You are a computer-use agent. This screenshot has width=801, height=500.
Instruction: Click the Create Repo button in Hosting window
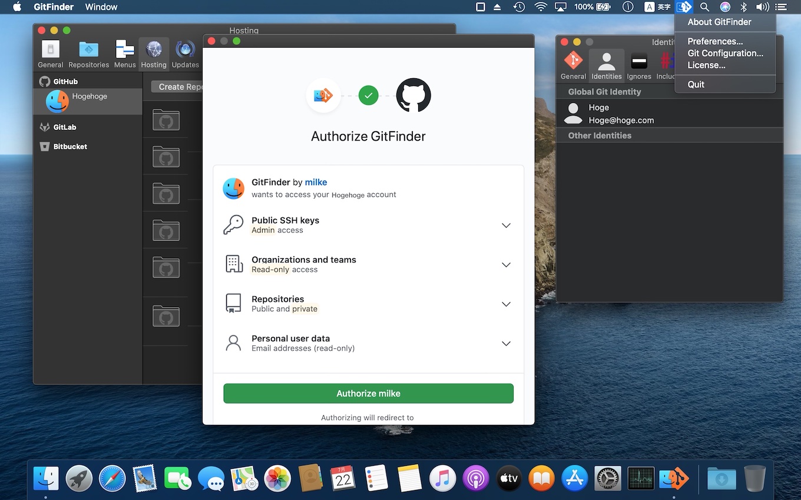click(x=177, y=86)
